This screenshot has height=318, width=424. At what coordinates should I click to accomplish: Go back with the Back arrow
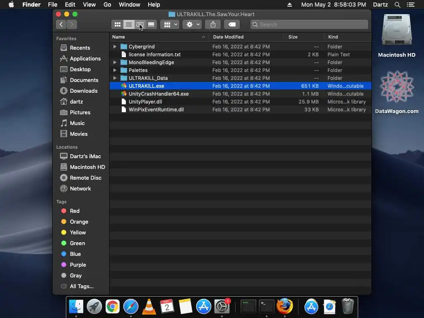(x=61, y=24)
